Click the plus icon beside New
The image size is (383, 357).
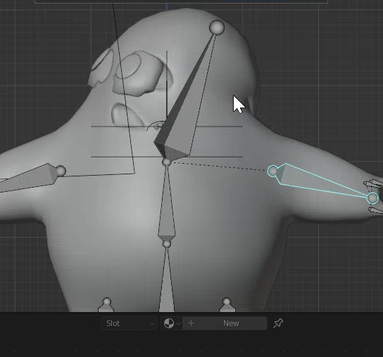(191, 323)
